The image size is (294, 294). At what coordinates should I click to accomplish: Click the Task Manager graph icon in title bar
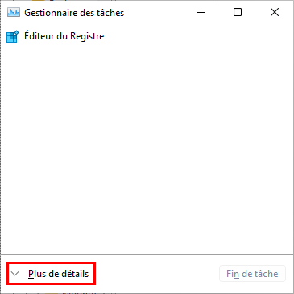(13, 12)
